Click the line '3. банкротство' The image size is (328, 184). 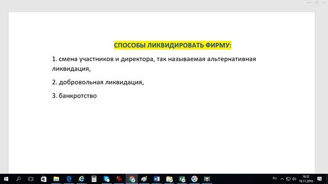pos(74,96)
